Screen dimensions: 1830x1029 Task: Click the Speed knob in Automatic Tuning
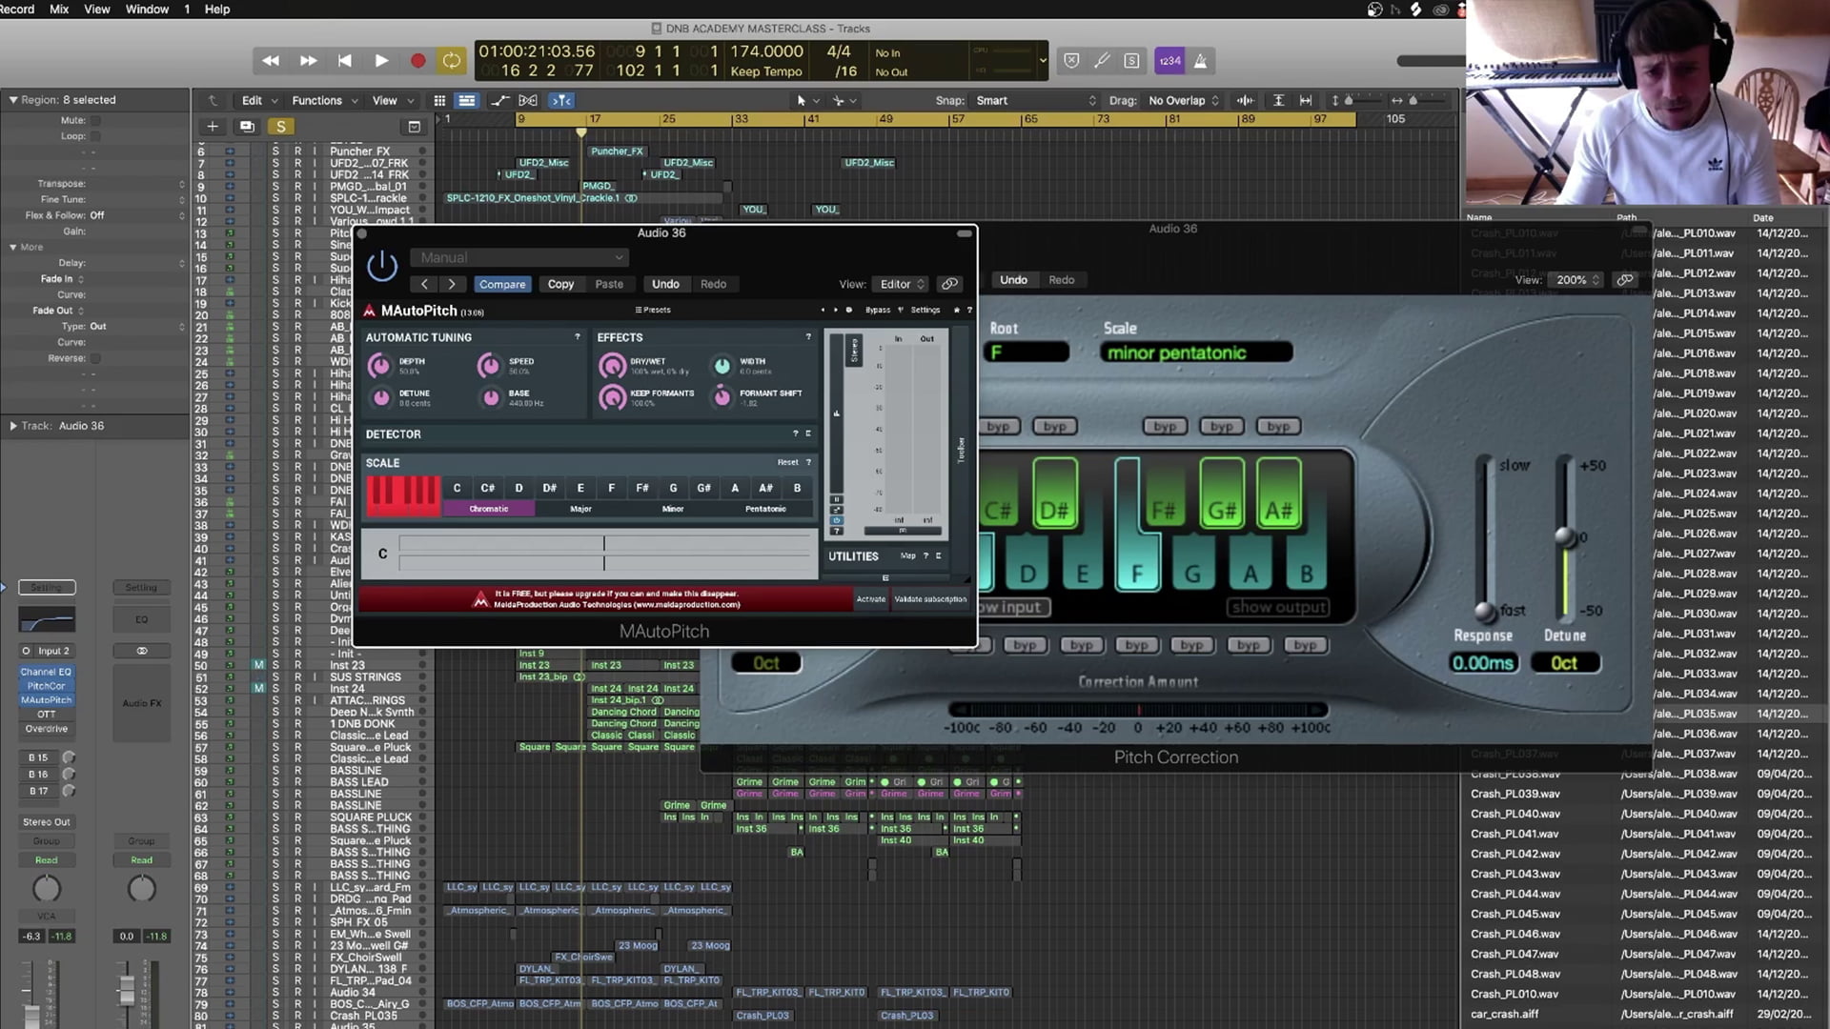click(x=489, y=365)
